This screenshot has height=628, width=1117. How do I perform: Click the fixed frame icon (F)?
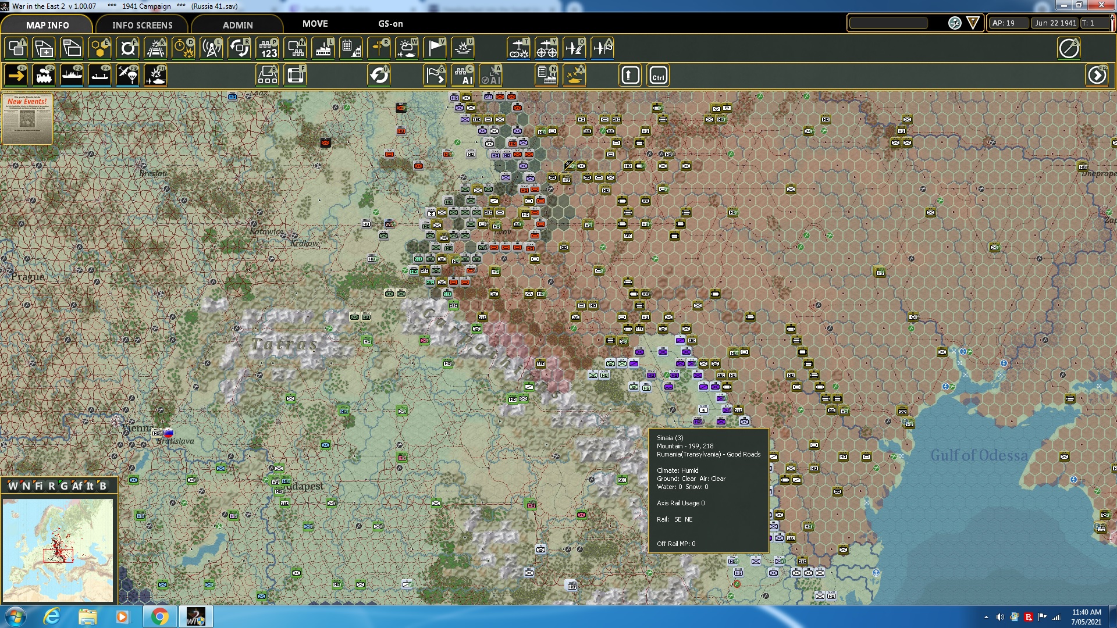coord(296,76)
